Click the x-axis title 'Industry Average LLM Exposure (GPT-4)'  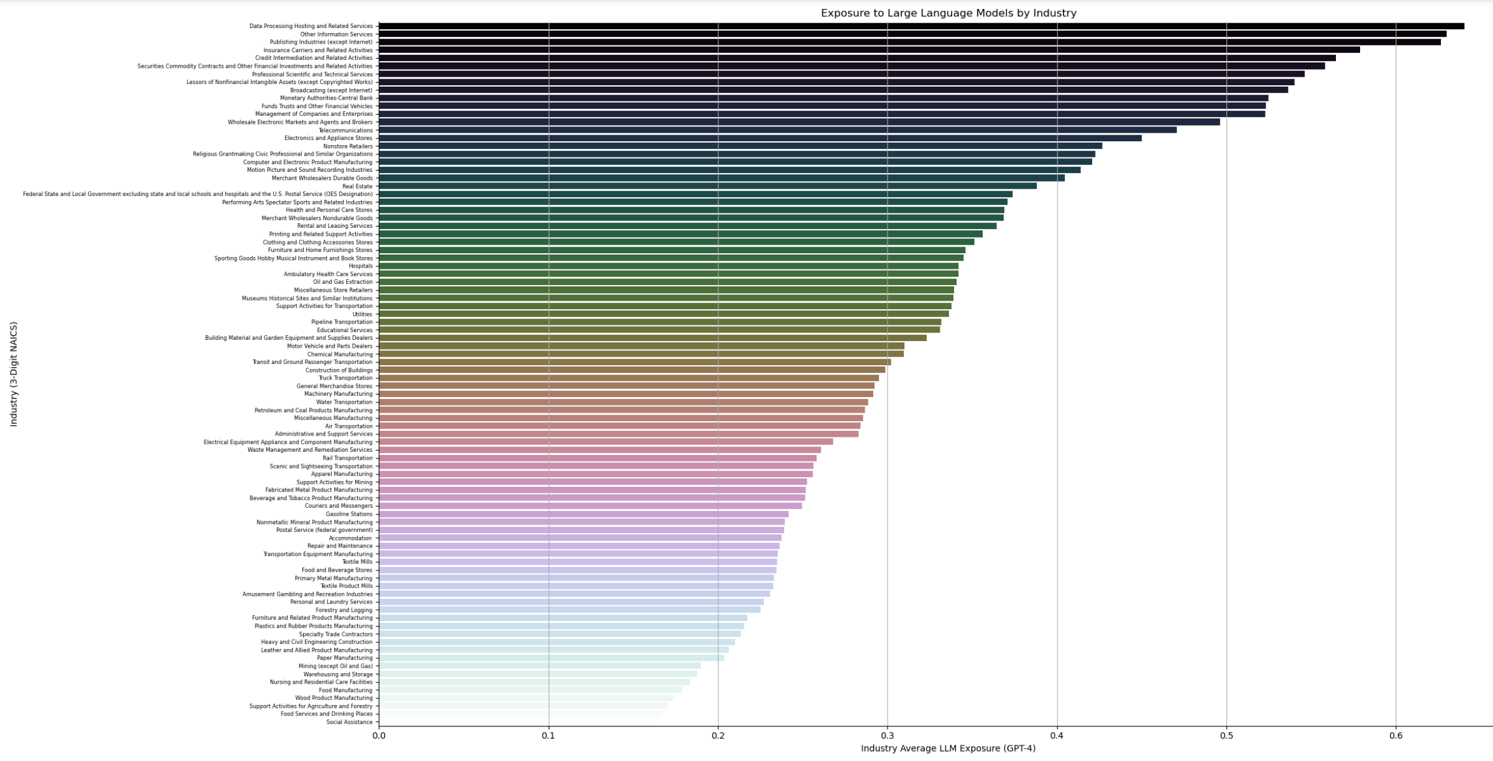click(948, 749)
